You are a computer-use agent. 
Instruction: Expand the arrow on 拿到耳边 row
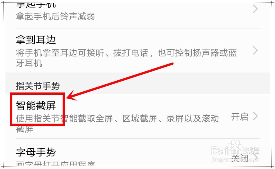coord(255,51)
